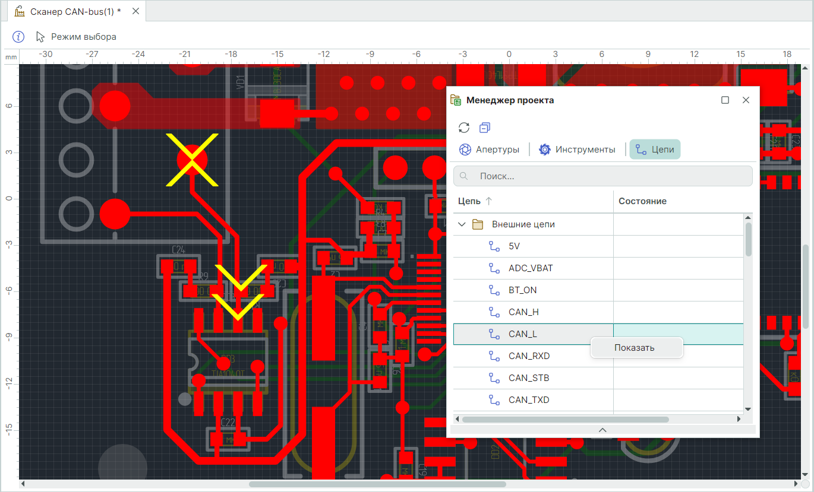This screenshot has height=492, width=814.
Task: Click the net icon next to 5V
Action: 494,246
